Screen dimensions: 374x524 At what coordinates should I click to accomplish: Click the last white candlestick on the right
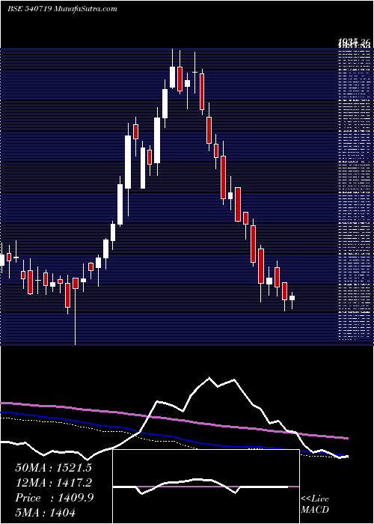292,299
